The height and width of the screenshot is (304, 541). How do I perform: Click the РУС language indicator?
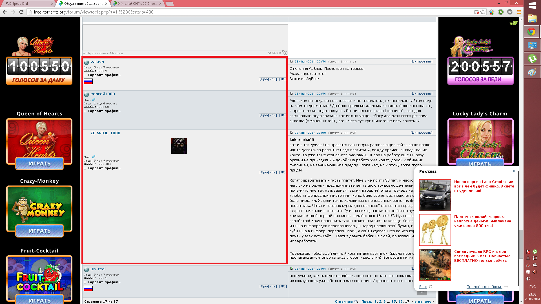[x=532, y=287]
